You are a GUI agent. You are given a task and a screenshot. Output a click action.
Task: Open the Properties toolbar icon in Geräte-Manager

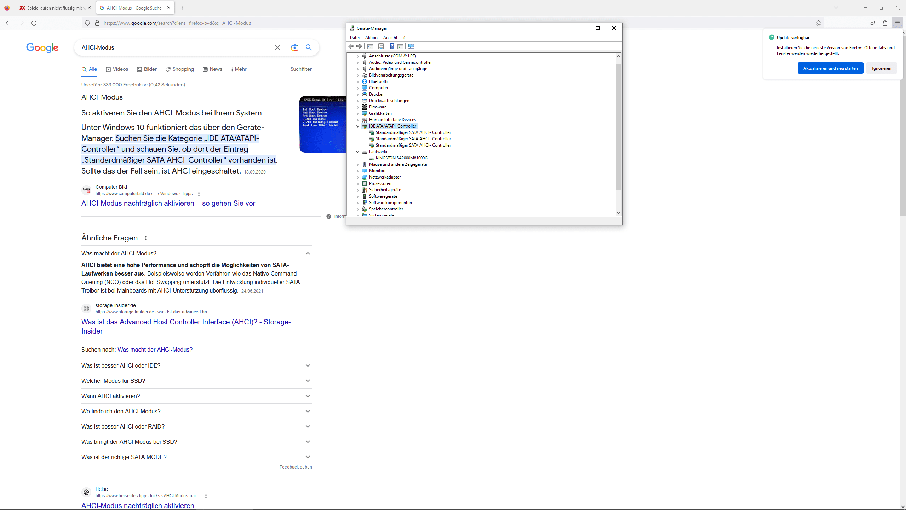pyautogui.click(x=381, y=46)
